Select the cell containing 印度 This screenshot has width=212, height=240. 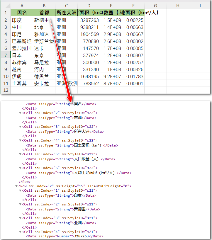(x=22, y=20)
